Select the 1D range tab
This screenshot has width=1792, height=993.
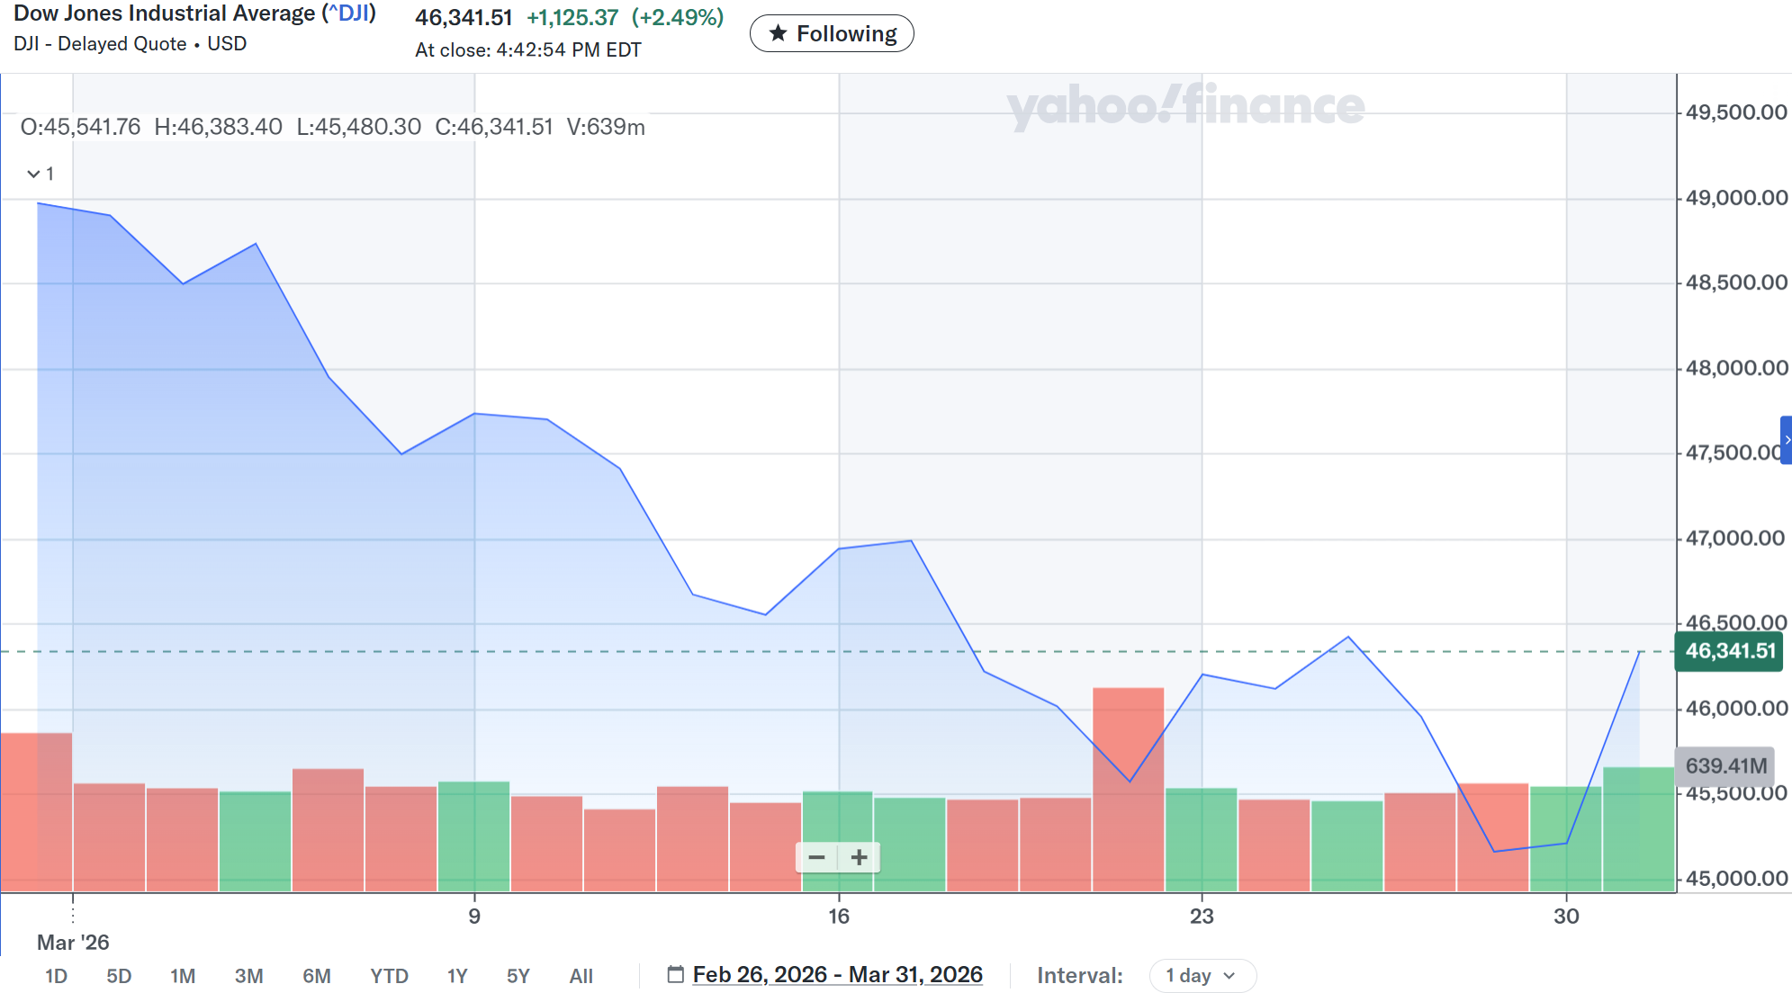point(56,976)
